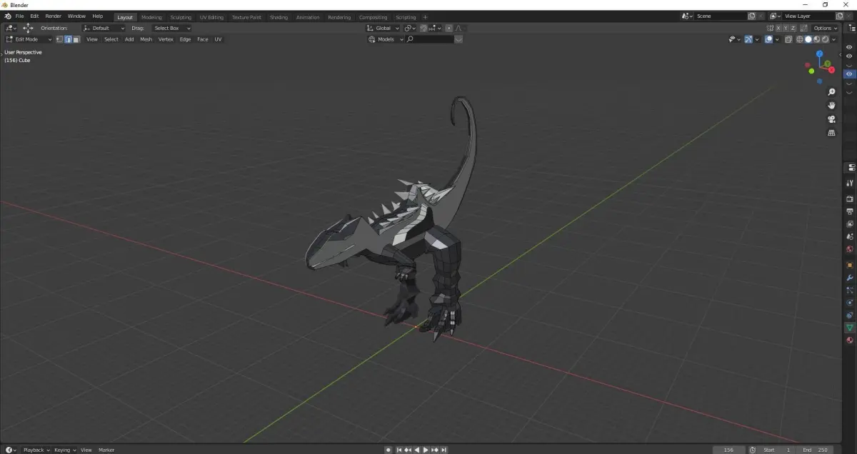The height and width of the screenshot is (454, 857).
Task: Open the Options dropdown
Action: point(826,28)
